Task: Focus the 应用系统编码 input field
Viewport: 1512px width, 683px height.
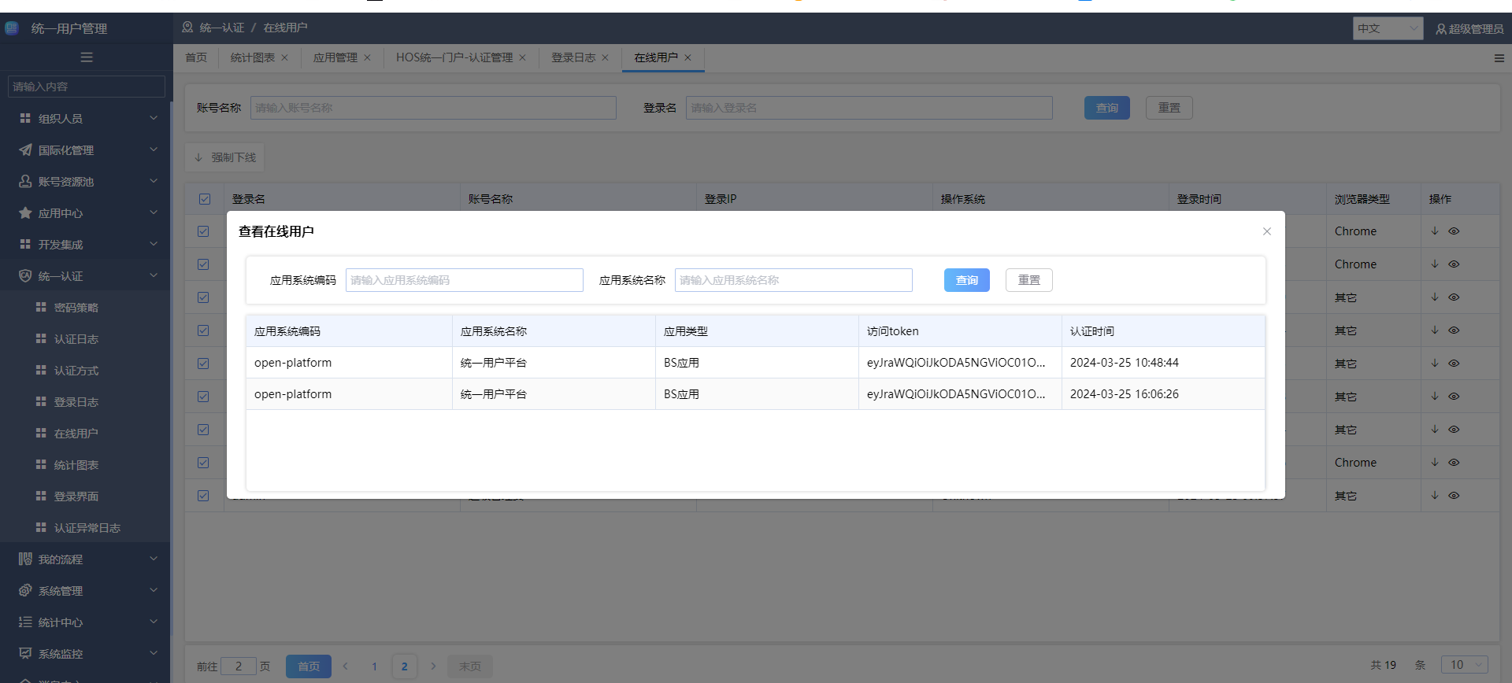Action: (465, 280)
